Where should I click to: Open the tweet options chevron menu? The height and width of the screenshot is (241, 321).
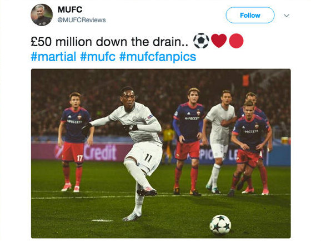287,16
